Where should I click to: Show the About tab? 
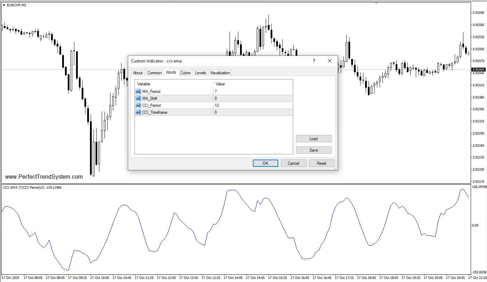pyautogui.click(x=138, y=73)
